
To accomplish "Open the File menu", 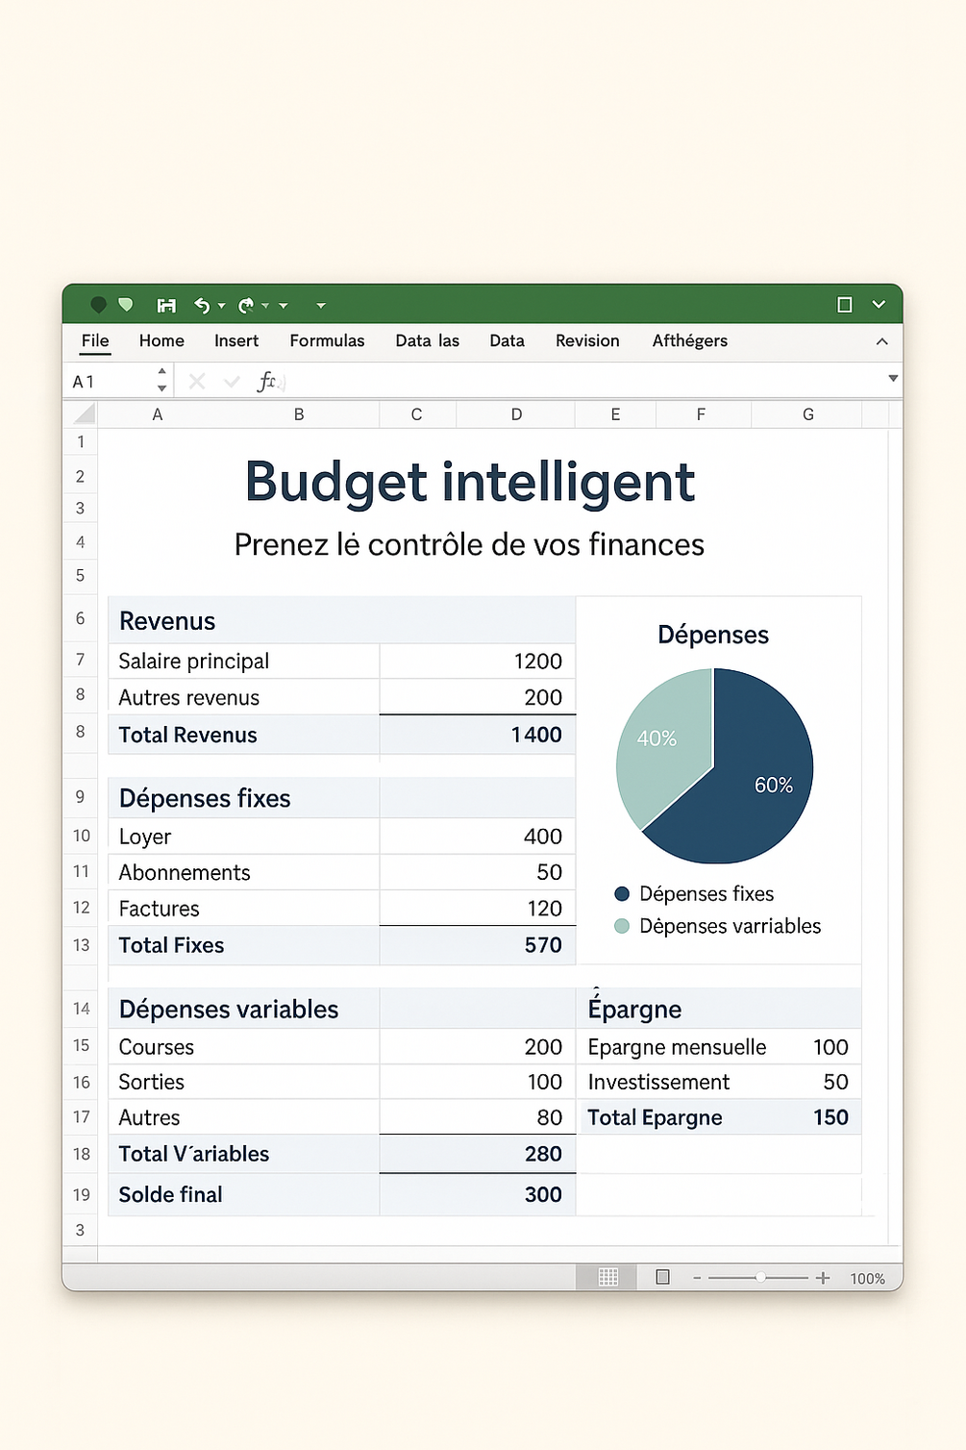I will [95, 340].
